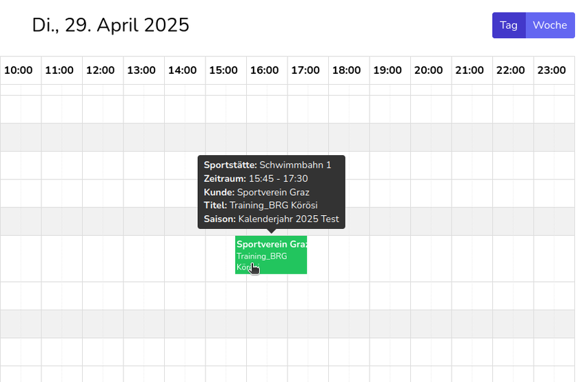Image resolution: width=586 pixels, height=382 pixels.
Task: Select the 16:00 time header
Action: click(265, 70)
